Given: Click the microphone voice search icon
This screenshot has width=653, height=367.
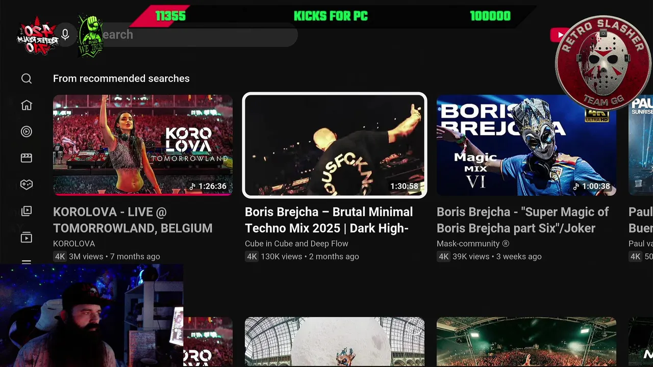Looking at the screenshot, I should pyautogui.click(x=65, y=35).
